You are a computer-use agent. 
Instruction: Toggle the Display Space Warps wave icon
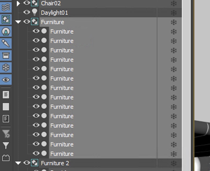tap(6, 7)
